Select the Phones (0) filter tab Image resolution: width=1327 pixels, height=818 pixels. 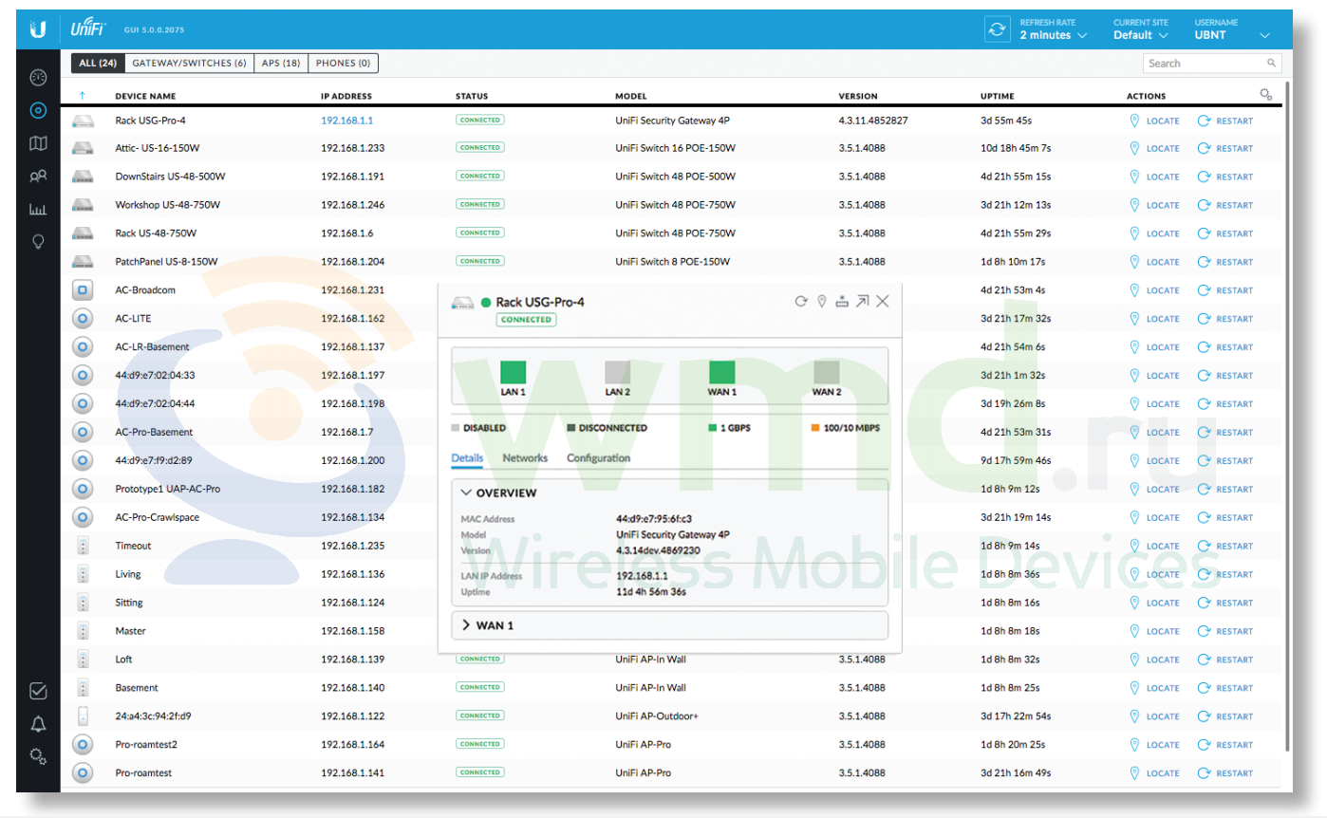(x=344, y=64)
